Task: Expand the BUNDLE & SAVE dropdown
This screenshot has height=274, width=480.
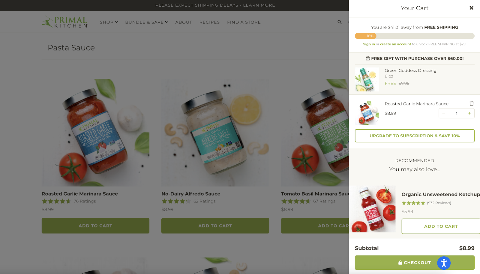Action: point(147,22)
